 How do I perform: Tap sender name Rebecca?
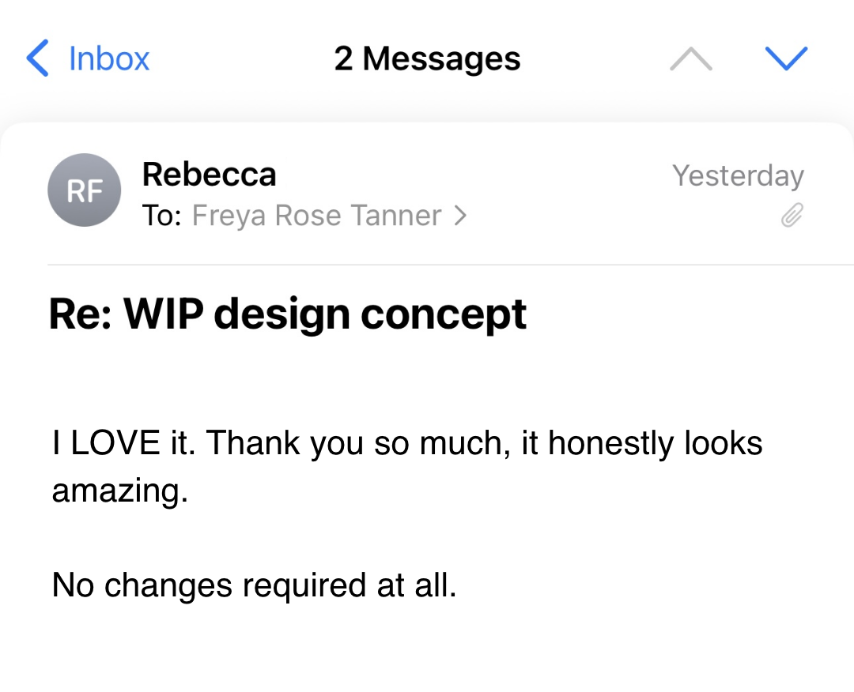coord(209,175)
